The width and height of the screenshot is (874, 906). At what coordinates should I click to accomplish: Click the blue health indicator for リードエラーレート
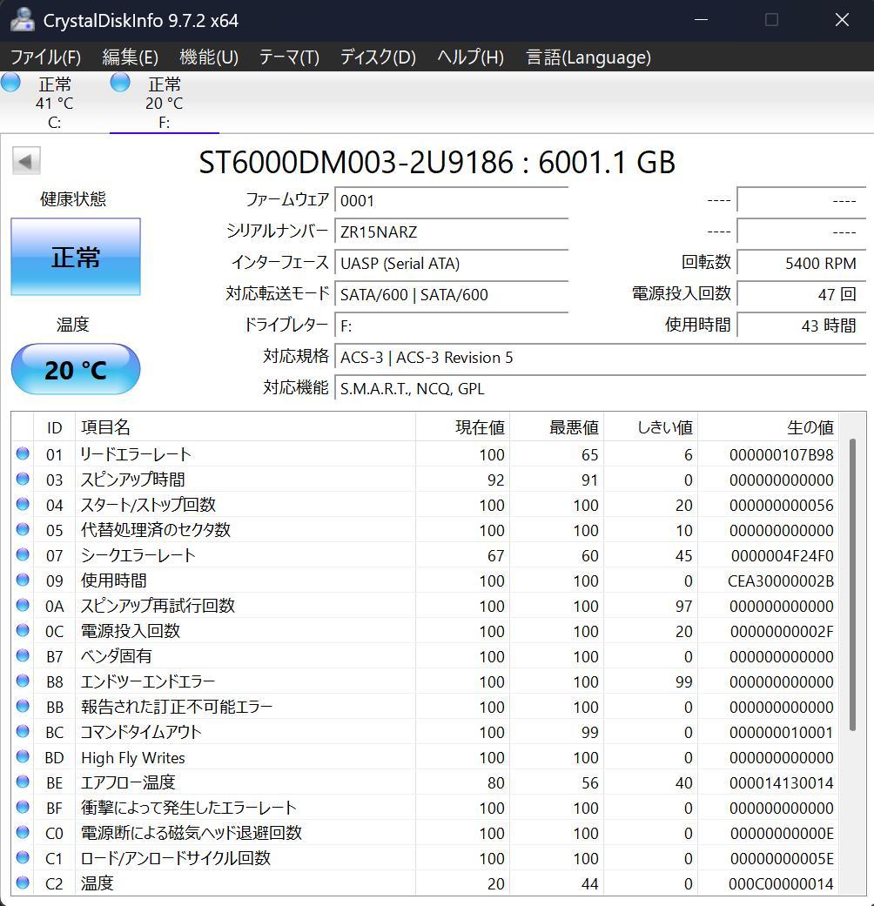pos(22,453)
